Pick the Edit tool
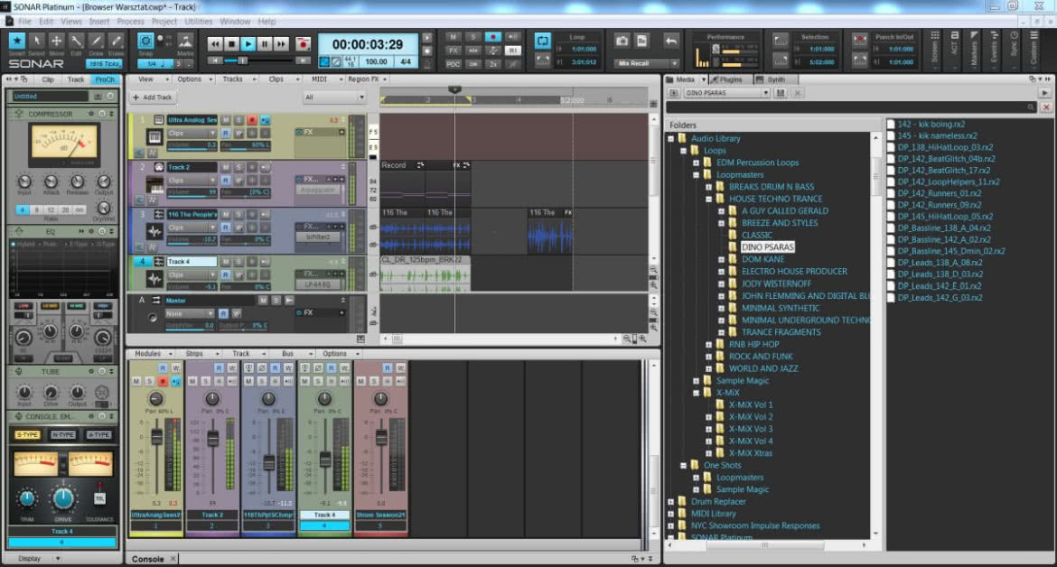 click(x=76, y=42)
